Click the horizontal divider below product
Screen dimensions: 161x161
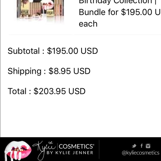tap(85, 35)
